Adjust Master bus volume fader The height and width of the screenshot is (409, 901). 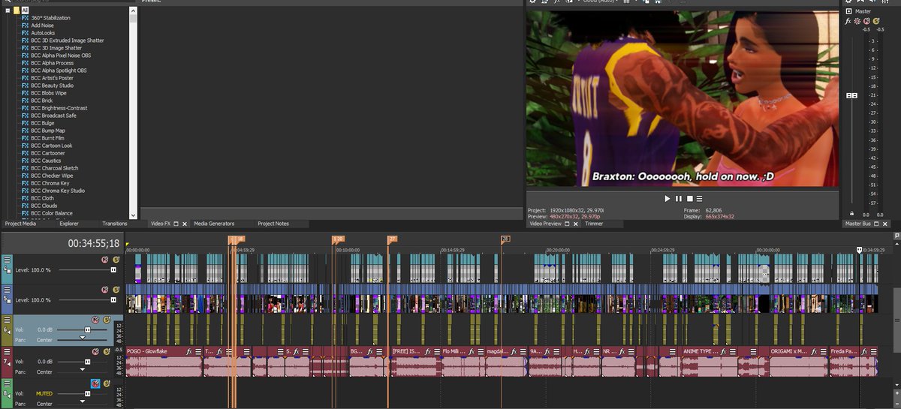pos(851,96)
